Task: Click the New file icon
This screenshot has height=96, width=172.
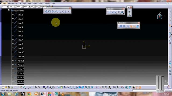Action: pos(3,87)
